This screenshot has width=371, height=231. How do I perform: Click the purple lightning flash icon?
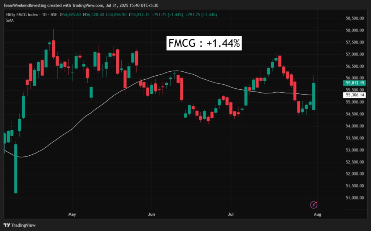(313, 205)
